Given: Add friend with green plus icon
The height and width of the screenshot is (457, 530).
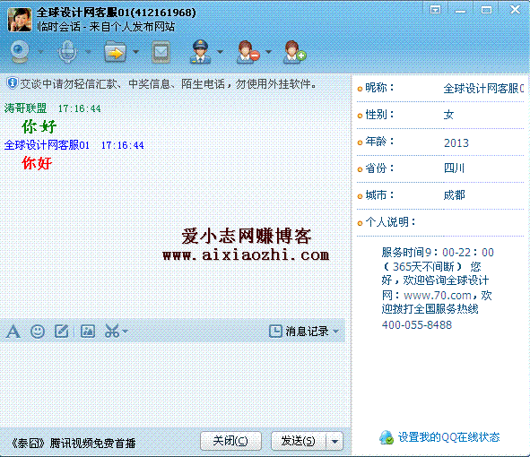Looking at the screenshot, I should [294, 52].
